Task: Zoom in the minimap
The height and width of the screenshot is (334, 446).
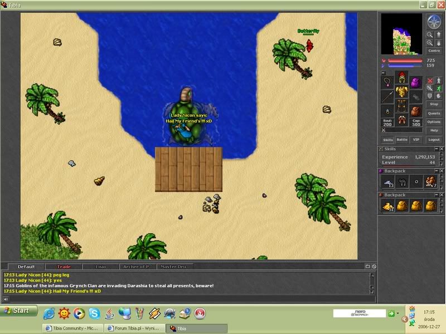Action: click(x=430, y=43)
